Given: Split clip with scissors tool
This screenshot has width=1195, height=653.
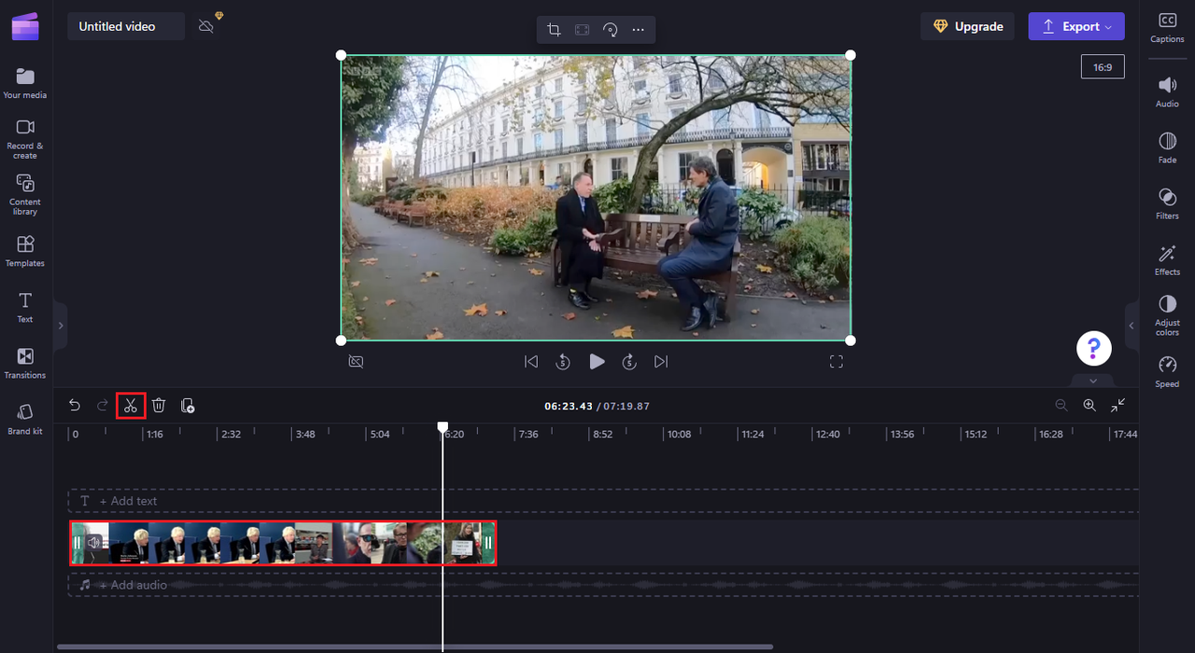Looking at the screenshot, I should tap(131, 405).
